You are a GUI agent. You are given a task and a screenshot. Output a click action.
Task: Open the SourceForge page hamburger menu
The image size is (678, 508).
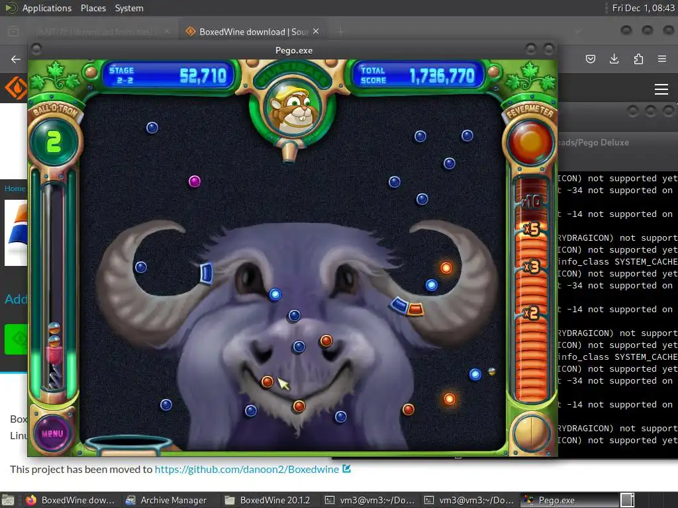pyautogui.click(x=661, y=89)
